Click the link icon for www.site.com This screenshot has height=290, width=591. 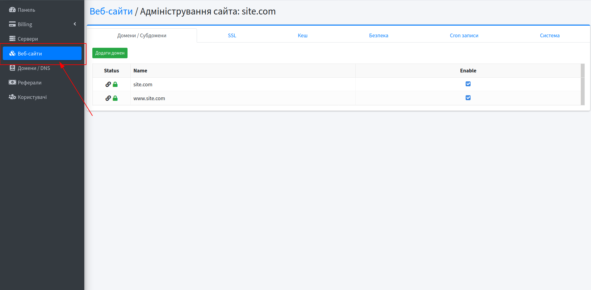pyautogui.click(x=108, y=98)
